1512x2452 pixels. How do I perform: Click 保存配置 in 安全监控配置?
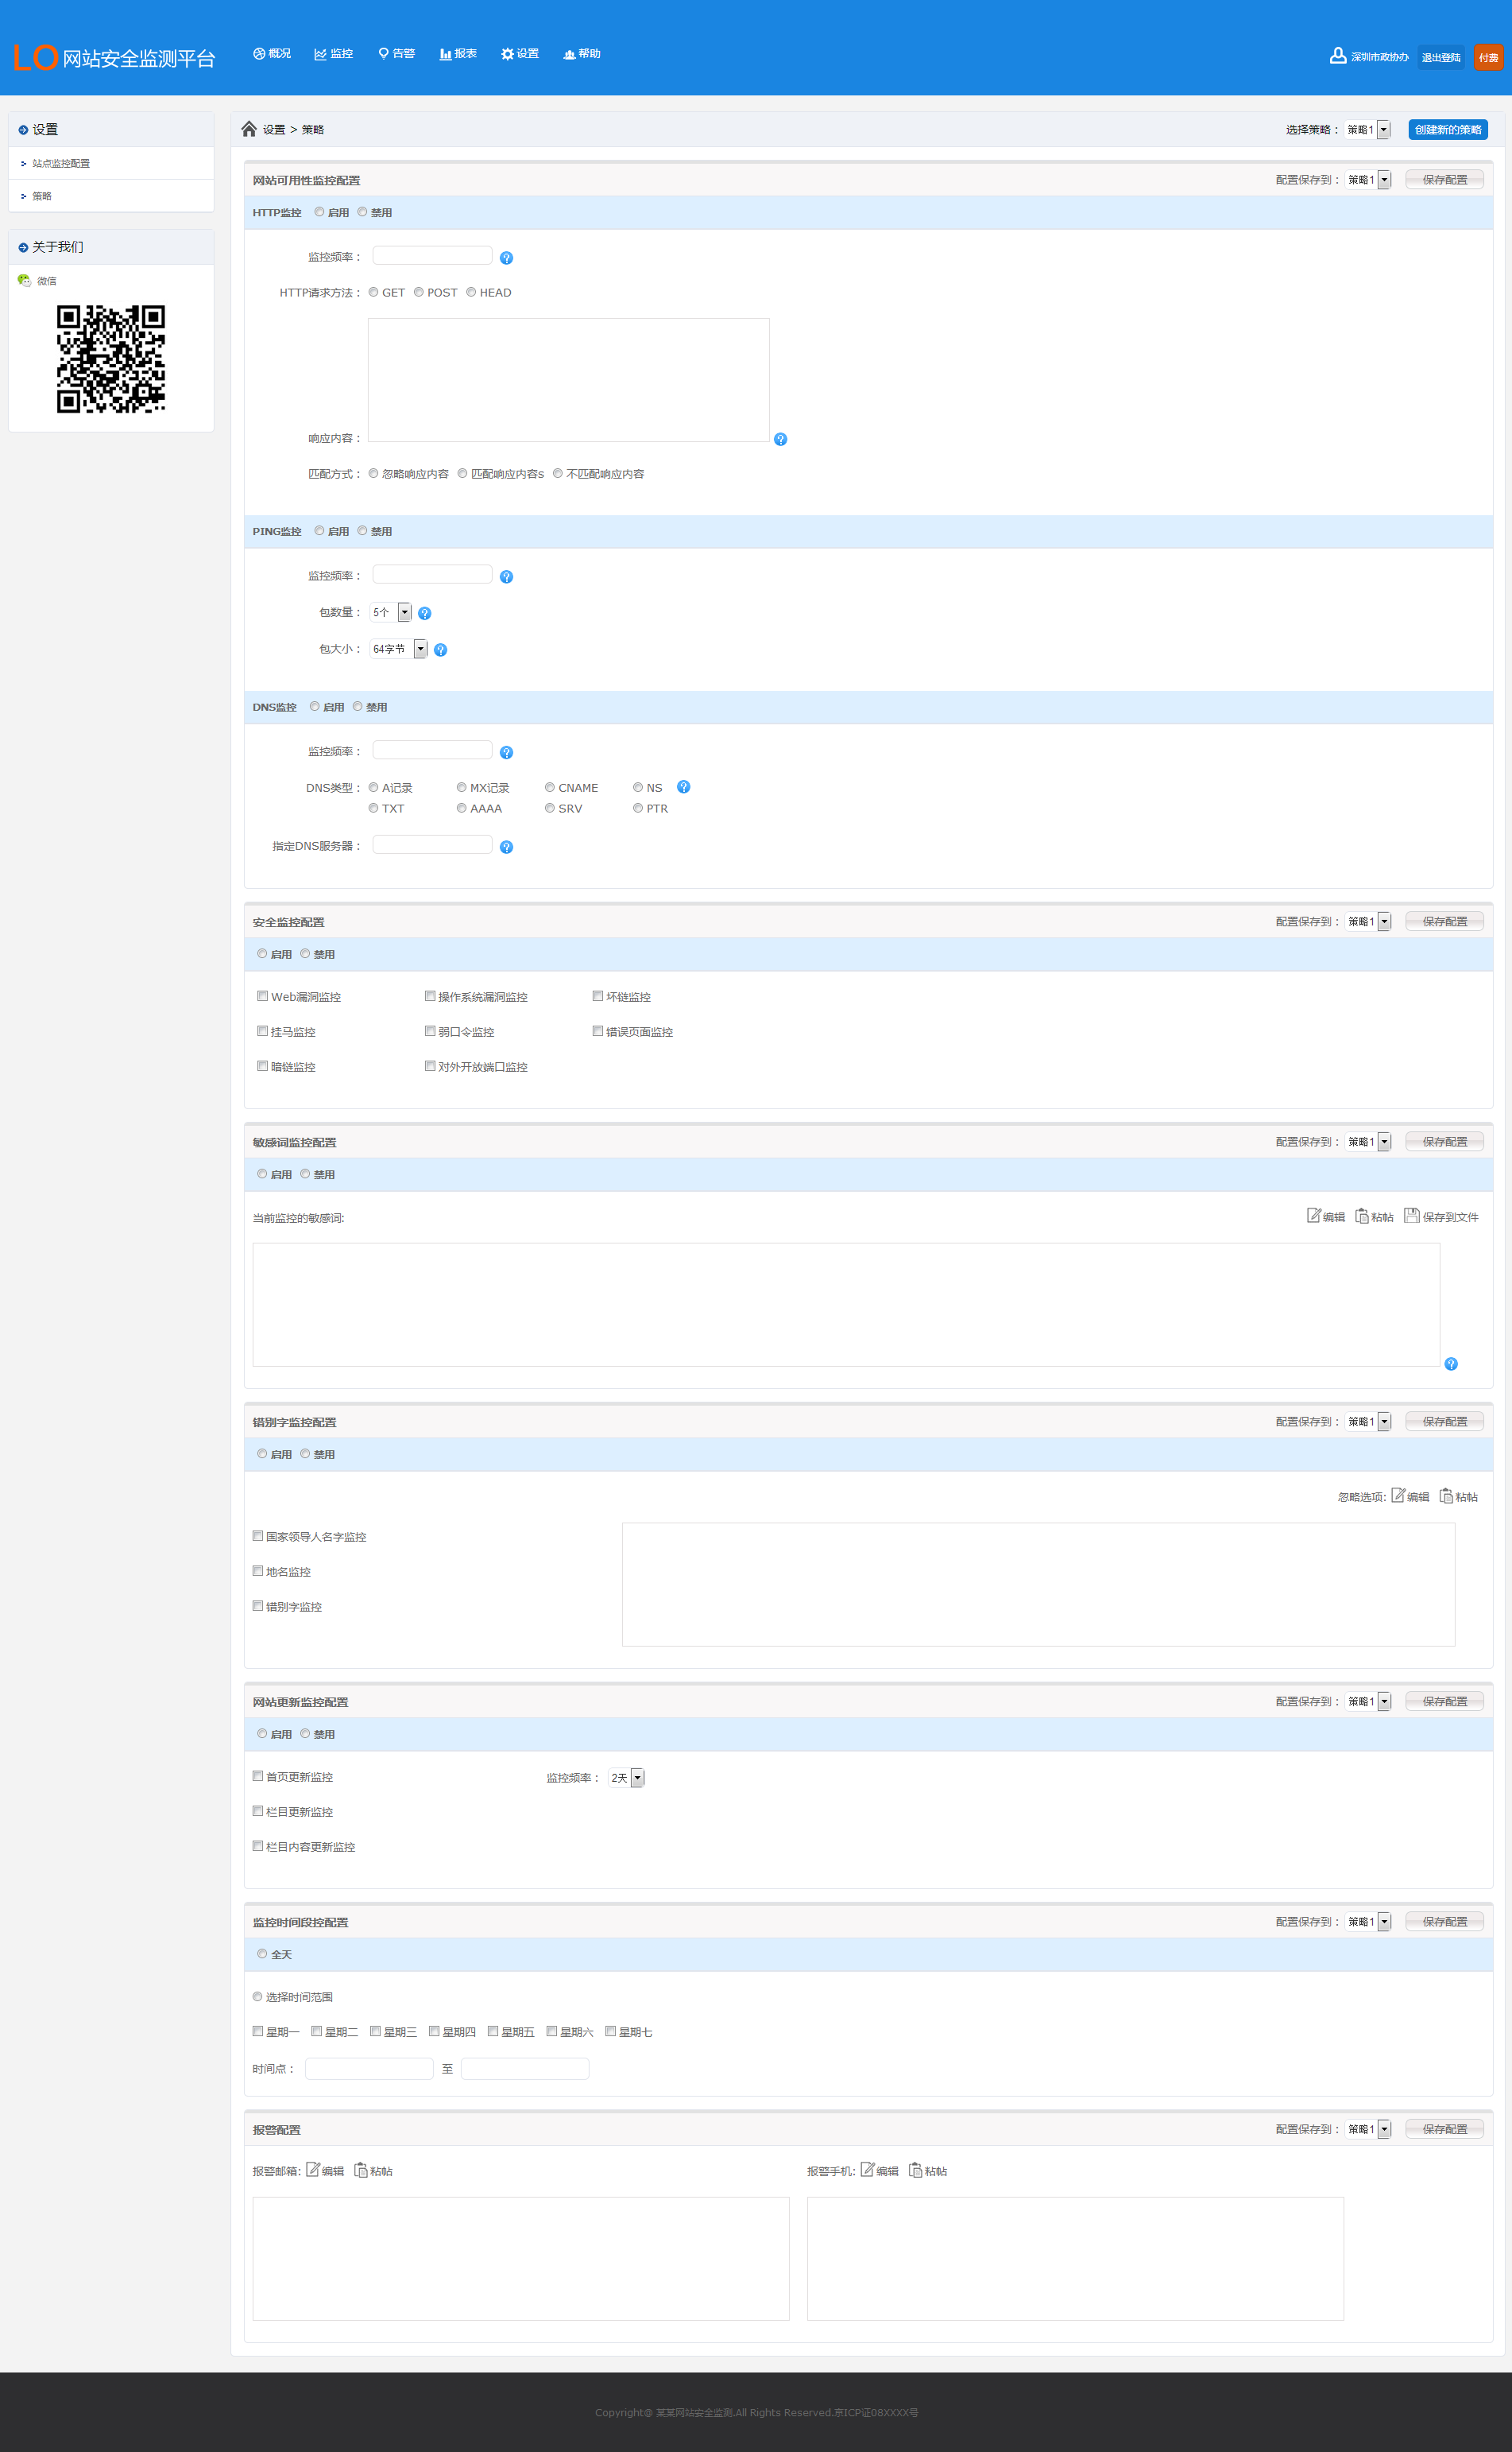(x=1444, y=921)
